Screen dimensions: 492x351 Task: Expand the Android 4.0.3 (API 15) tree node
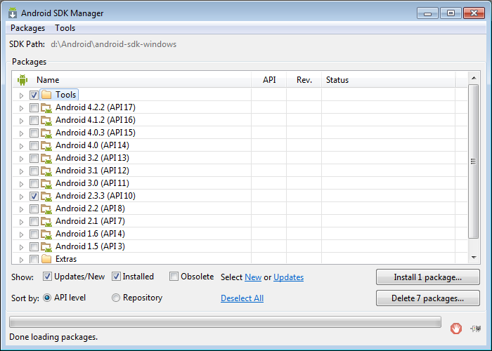tap(21, 133)
